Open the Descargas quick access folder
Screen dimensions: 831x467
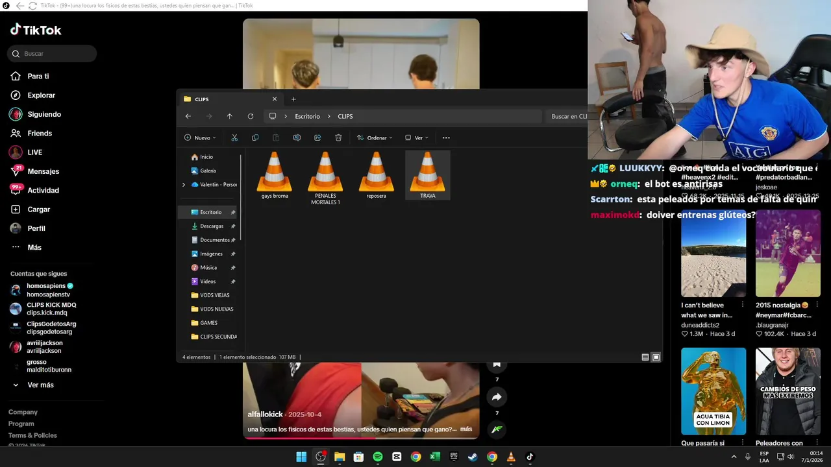pyautogui.click(x=212, y=226)
